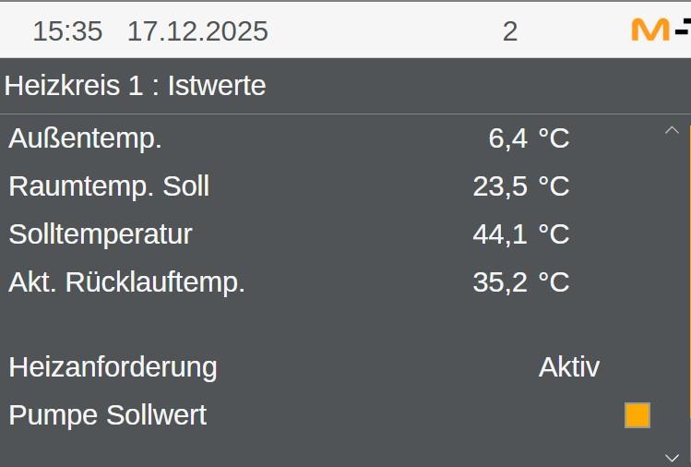This screenshot has height=467, width=691.
Task: Select the Akt. Rücklauftemp. row label
Action: coord(127,282)
